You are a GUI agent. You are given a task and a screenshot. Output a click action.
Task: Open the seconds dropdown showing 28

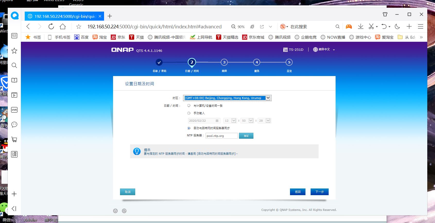[264, 121]
